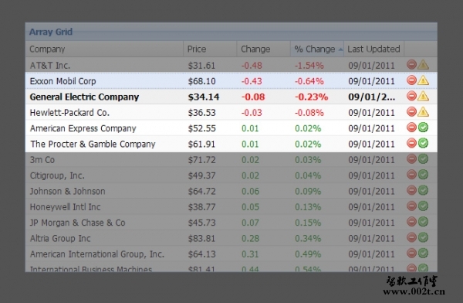Click yellow warning icon for General Electric Company

pyautogui.click(x=423, y=96)
